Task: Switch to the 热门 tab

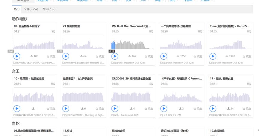Action: coord(17,9)
